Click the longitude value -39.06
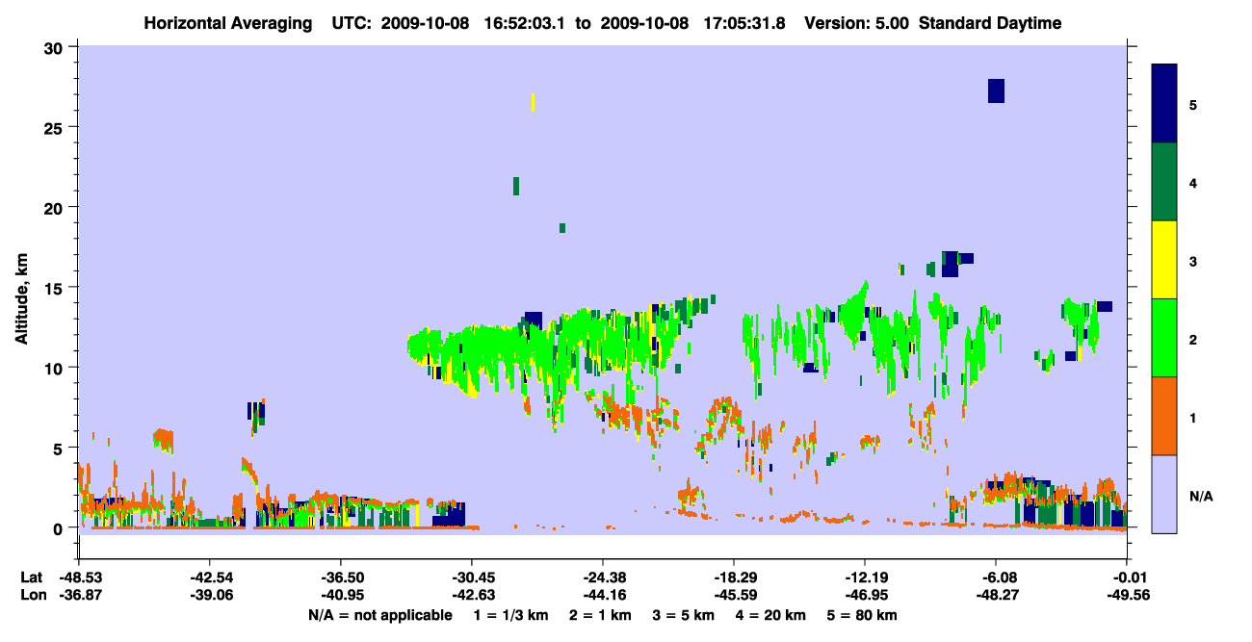Image resolution: width=1252 pixels, height=642 pixels. (x=209, y=596)
